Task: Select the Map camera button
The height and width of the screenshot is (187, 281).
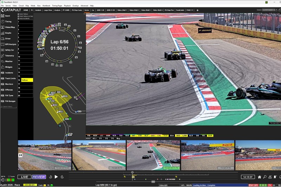Action: [118, 139]
